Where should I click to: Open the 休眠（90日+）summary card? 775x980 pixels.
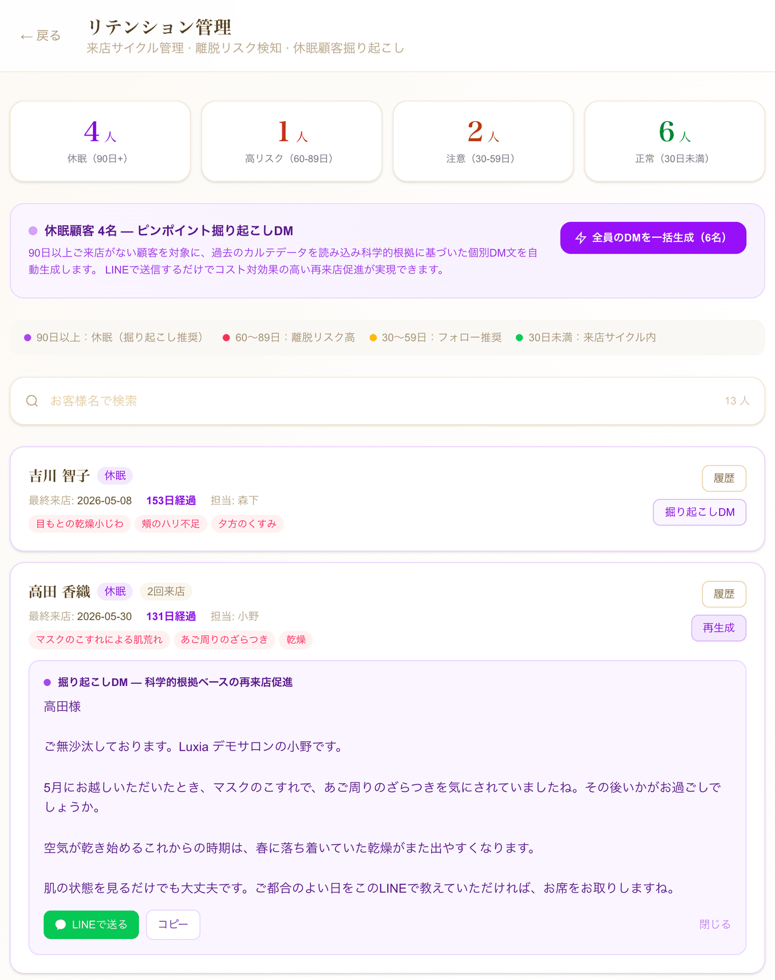100,141
